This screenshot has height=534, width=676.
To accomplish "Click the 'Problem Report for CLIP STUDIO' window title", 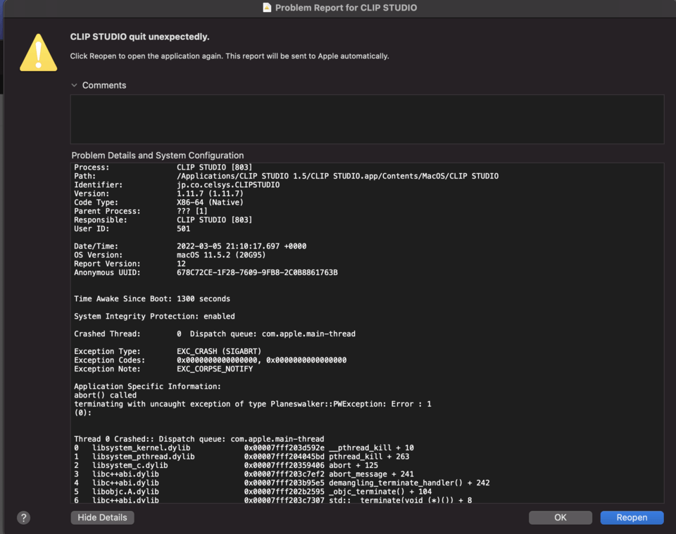I will (345, 7).
